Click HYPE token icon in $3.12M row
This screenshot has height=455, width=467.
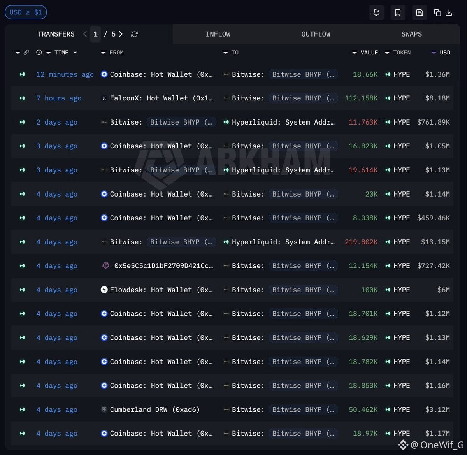point(388,409)
